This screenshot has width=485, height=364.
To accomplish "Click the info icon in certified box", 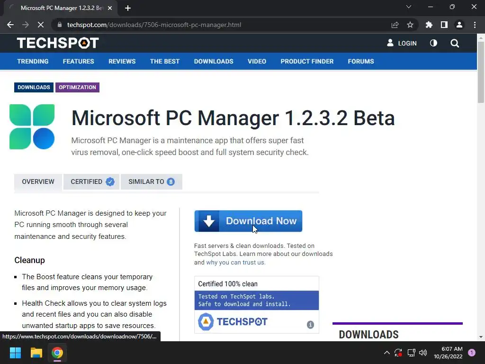I will [310, 324].
